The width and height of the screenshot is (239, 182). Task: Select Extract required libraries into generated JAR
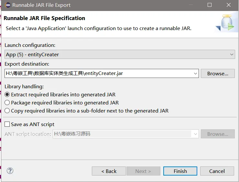[7, 95]
